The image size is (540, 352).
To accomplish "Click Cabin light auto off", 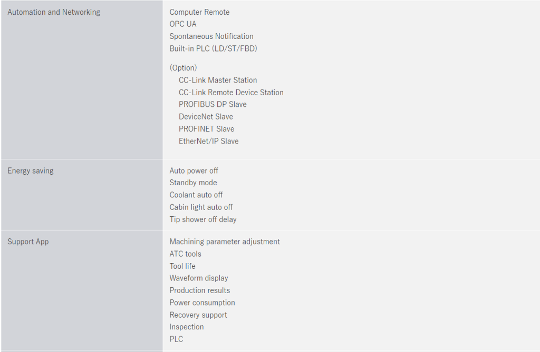I will pos(201,207).
